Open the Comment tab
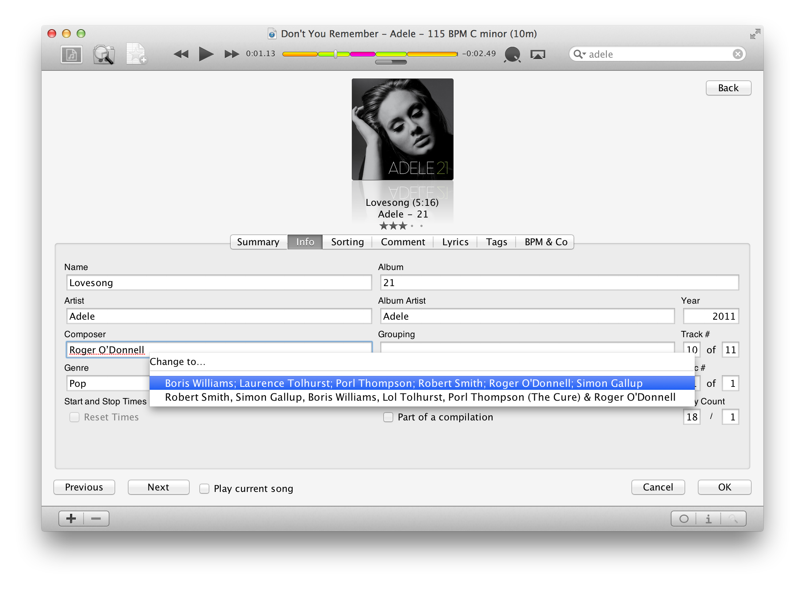Image resolution: width=805 pixels, height=589 pixels. (x=403, y=242)
